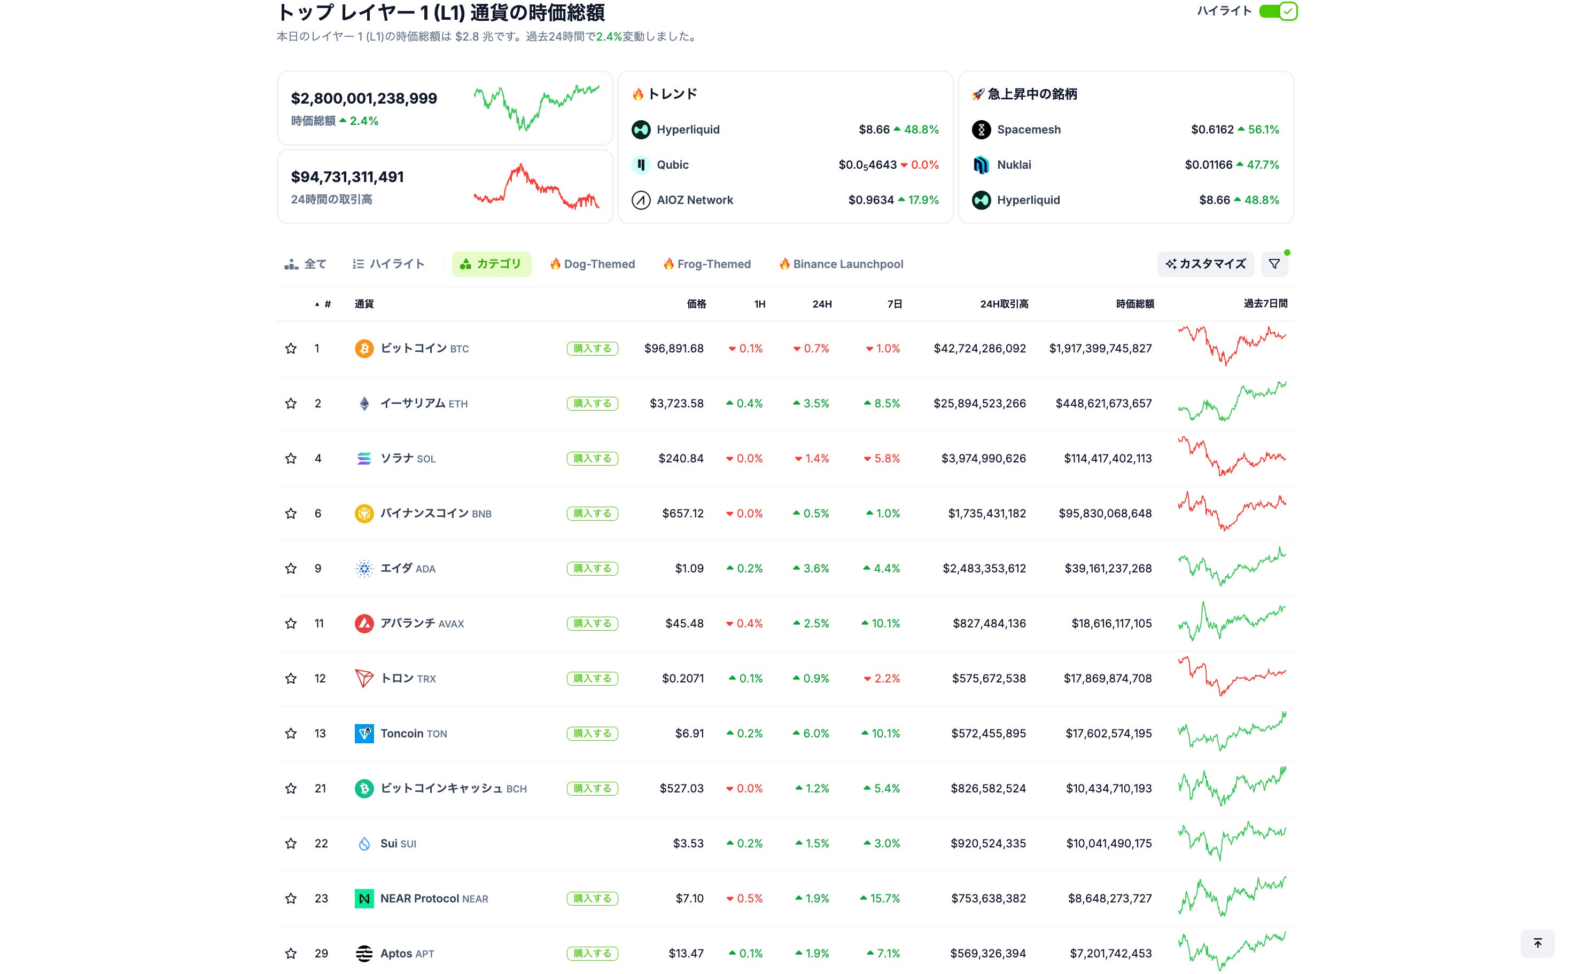
Task: Open the filter funnel icon
Action: click(1274, 264)
